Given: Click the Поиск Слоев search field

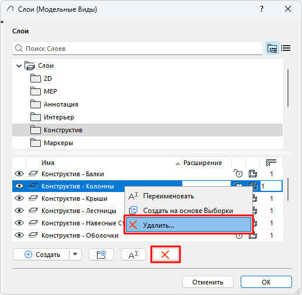Looking at the screenshot, I should tap(137, 49).
